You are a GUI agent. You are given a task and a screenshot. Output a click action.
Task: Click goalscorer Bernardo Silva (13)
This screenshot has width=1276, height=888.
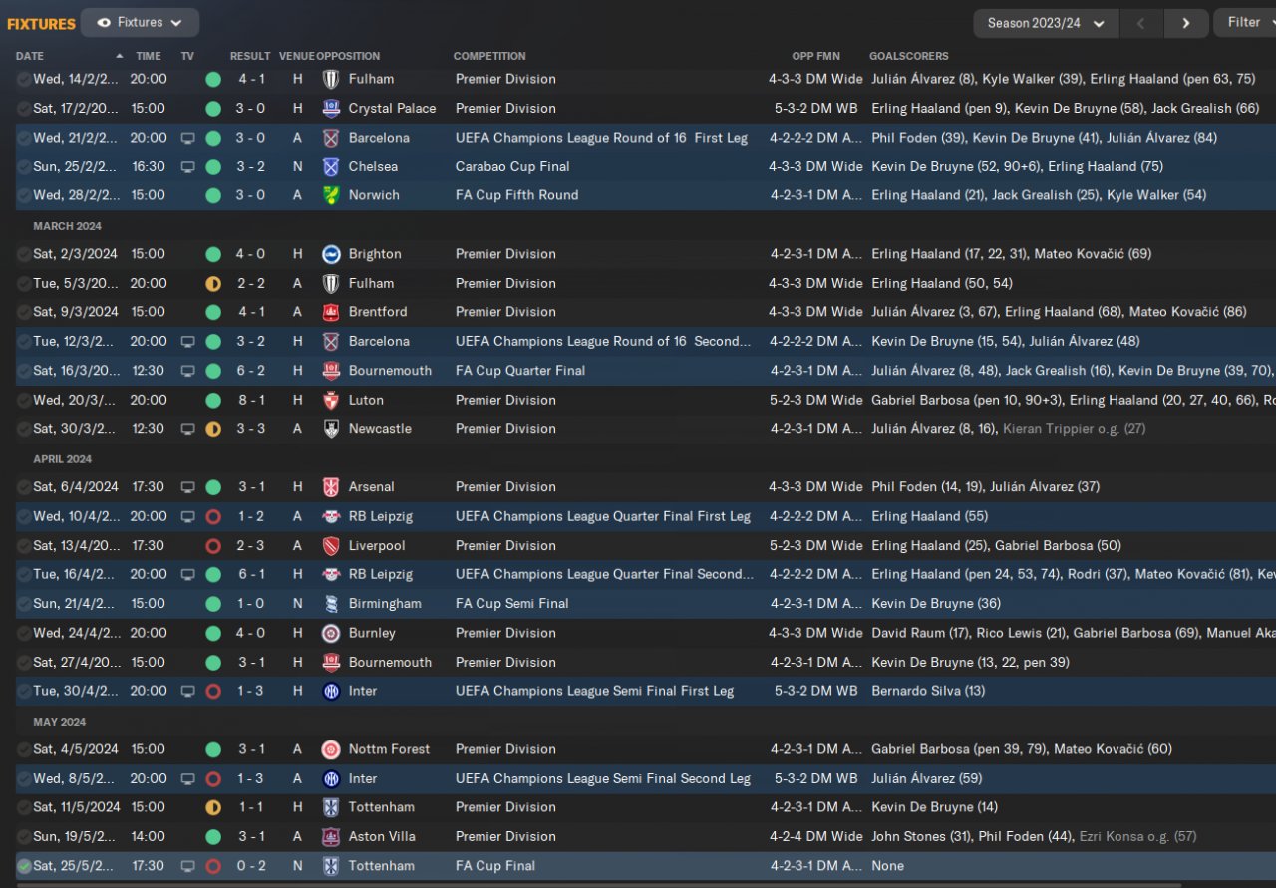tap(928, 691)
